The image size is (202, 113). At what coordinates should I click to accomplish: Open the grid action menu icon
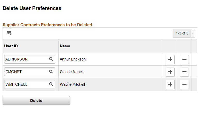(x=9, y=33)
